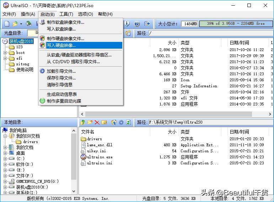Click the 类型 column header in local list
Screen dimensions: 274x202
[x=200, y=132]
